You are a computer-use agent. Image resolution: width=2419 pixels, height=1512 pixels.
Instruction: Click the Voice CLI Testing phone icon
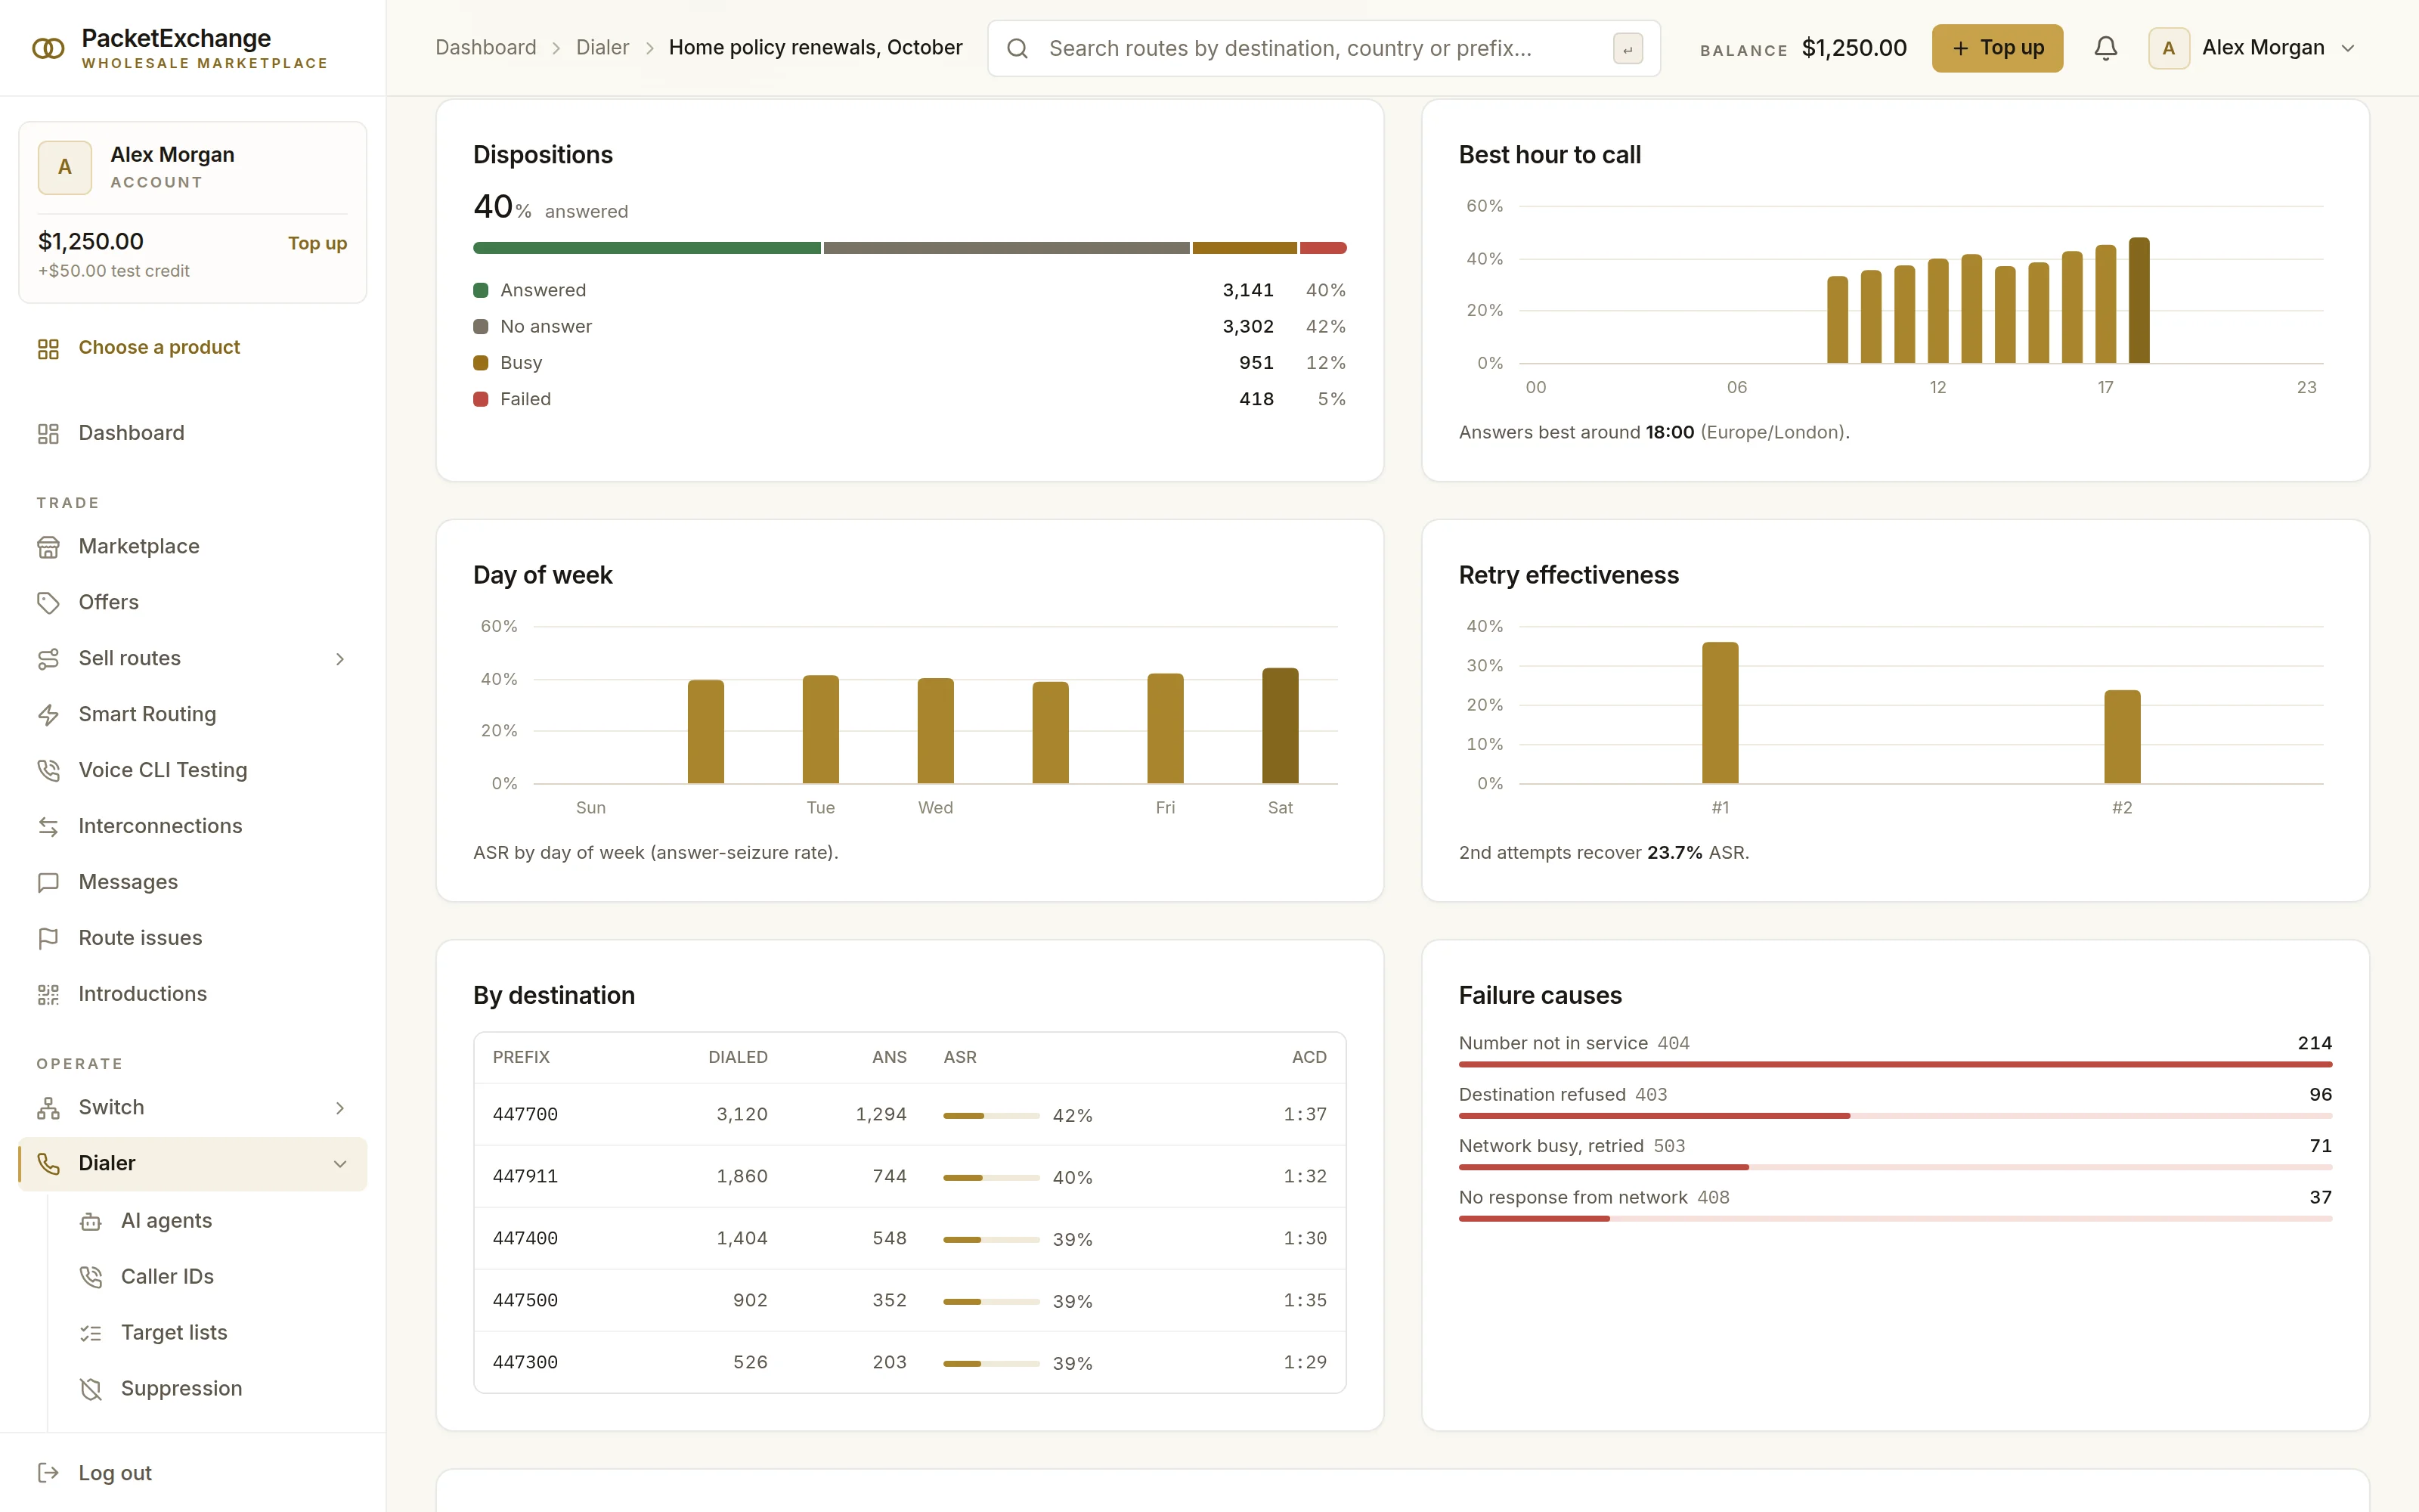click(x=48, y=771)
